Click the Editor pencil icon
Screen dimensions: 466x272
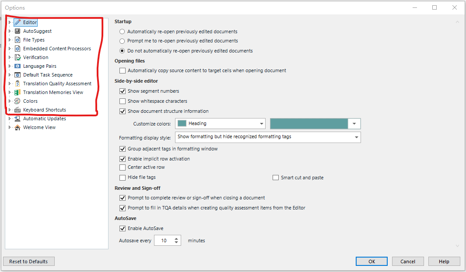(x=18, y=22)
